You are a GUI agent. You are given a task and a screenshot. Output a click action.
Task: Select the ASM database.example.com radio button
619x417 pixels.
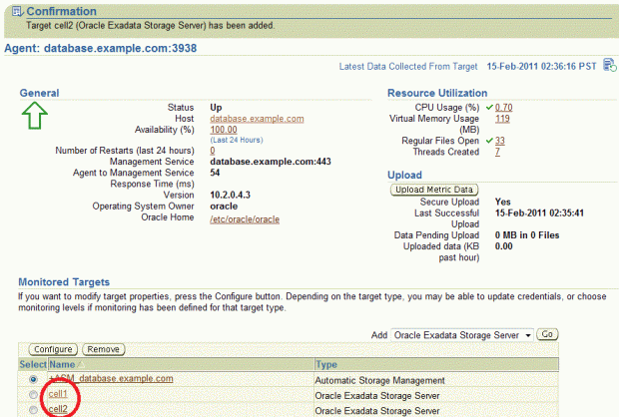pos(36,380)
